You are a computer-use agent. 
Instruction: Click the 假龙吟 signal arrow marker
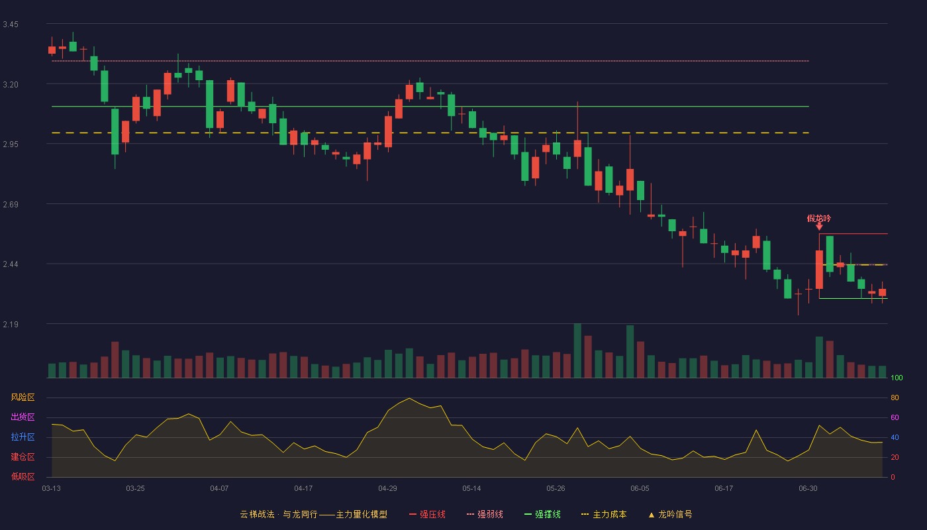click(819, 227)
